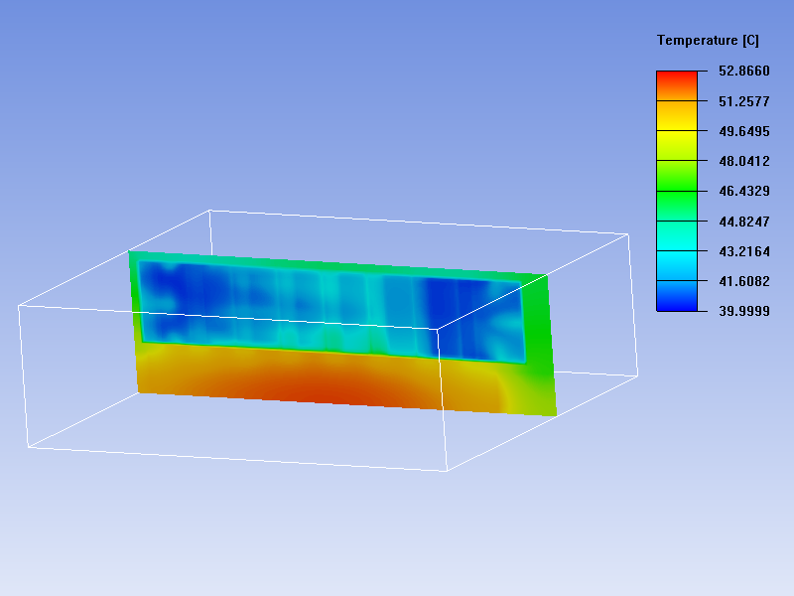Select the yellow band of the color legend

[677, 145]
